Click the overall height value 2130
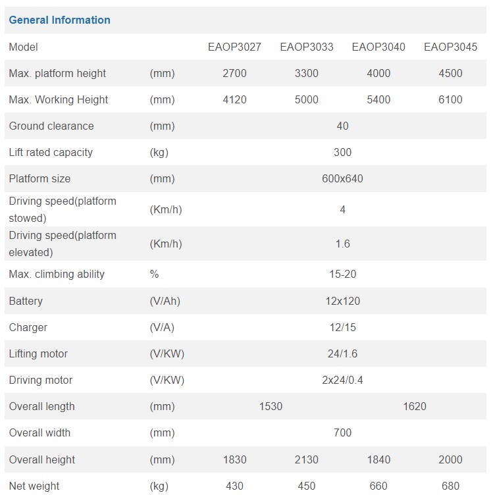 [307, 459]
